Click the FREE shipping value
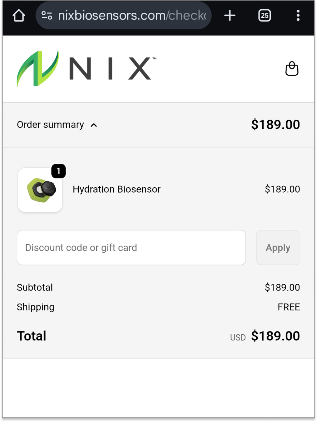Viewport: 317px width, 422px height. [289, 307]
